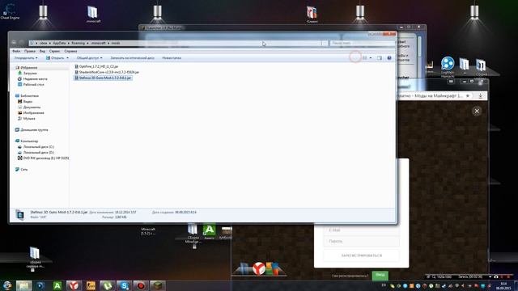
Task: Open the minecraft folder on desktop
Action: (x=93, y=15)
